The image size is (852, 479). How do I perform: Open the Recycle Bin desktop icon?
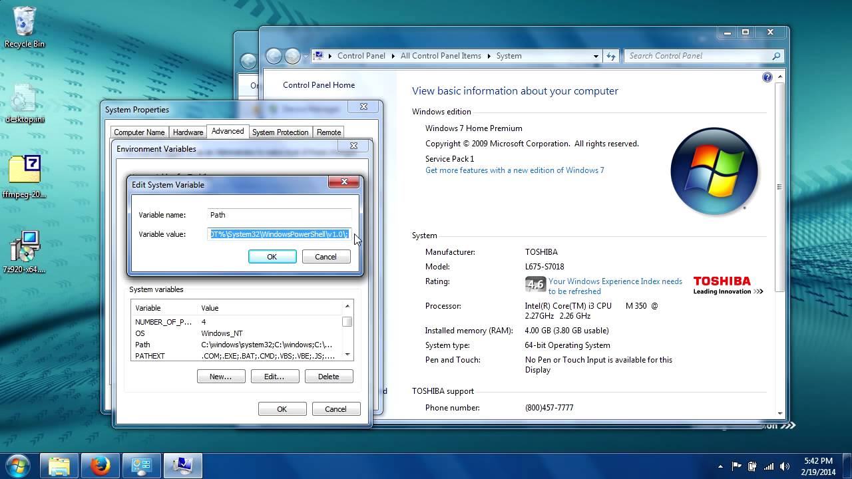[x=25, y=27]
